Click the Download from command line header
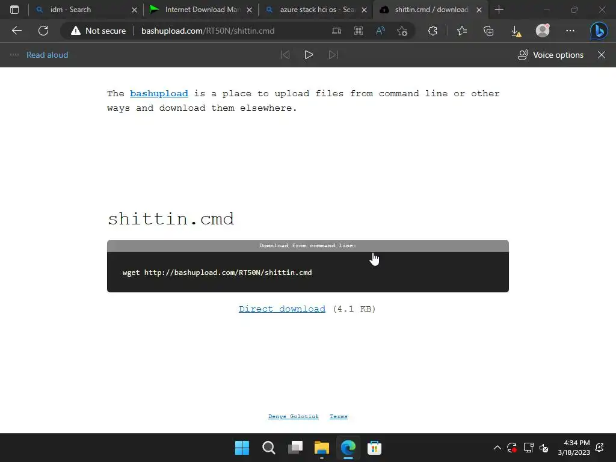Viewport: 616px width, 462px height. pyautogui.click(x=307, y=245)
